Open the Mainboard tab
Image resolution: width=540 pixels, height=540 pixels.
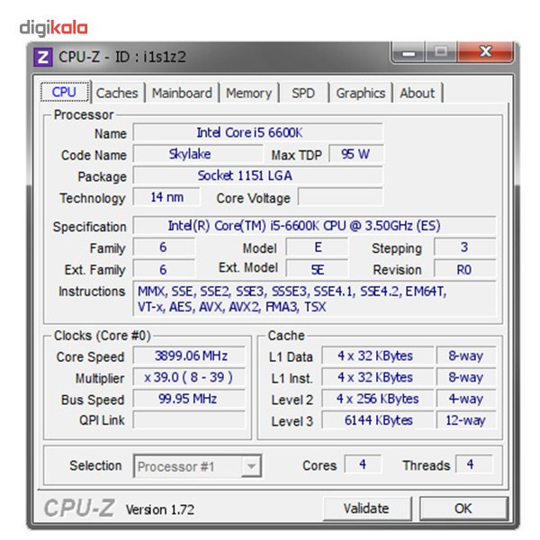(182, 93)
